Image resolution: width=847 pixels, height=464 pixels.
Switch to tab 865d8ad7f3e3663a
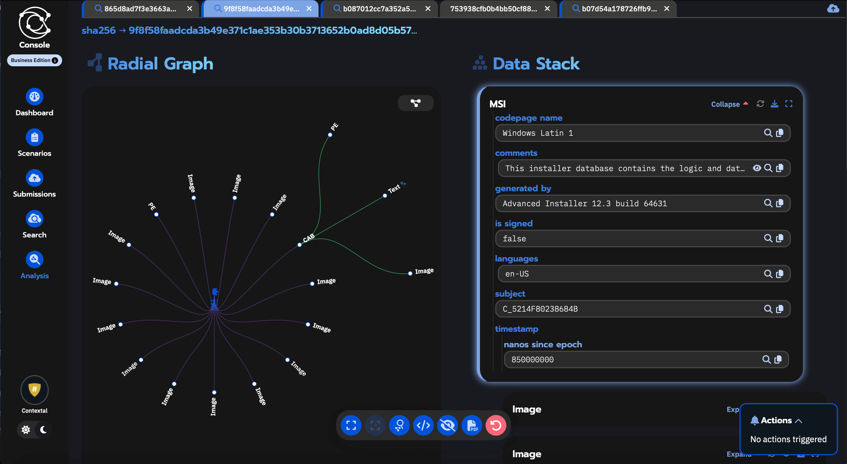pyautogui.click(x=140, y=9)
